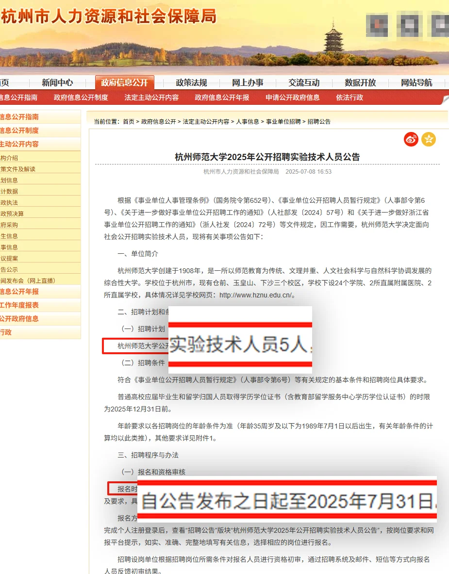
Task: Open 政府信息公开年报 in red submenu
Action: point(222,98)
